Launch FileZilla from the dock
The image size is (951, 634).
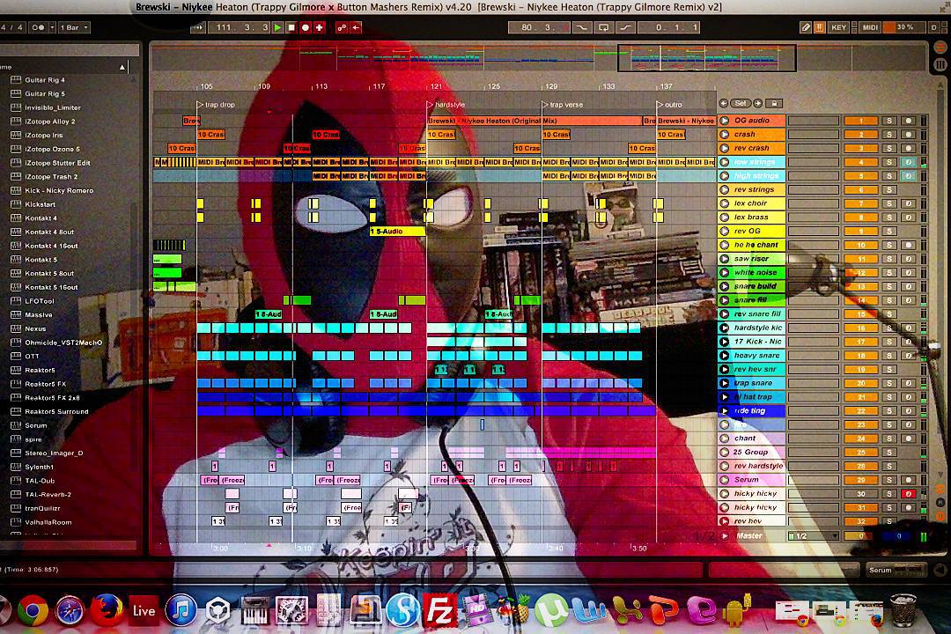point(439,610)
